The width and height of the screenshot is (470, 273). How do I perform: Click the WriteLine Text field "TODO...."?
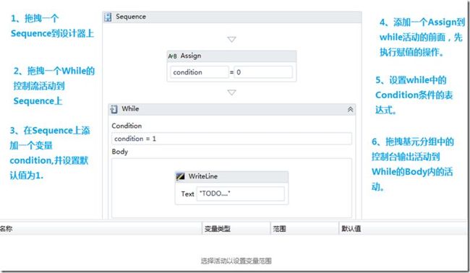[x=240, y=194]
